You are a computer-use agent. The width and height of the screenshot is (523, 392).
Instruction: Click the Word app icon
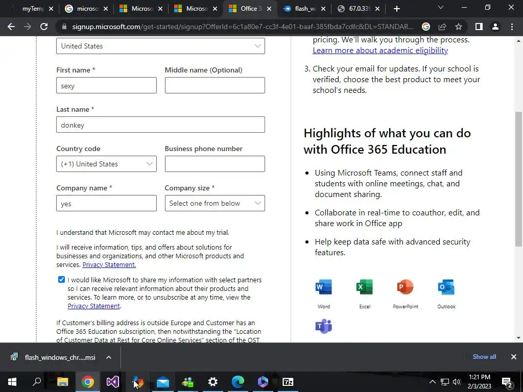323,287
